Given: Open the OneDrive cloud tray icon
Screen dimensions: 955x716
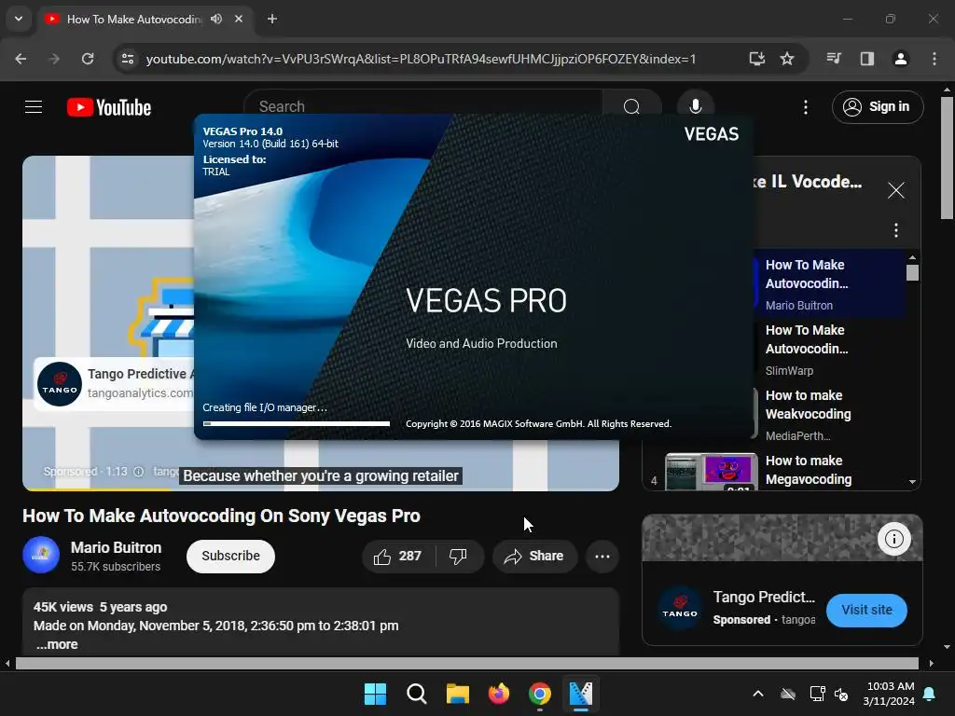Looking at the screenshot, I should pos(788,694).
